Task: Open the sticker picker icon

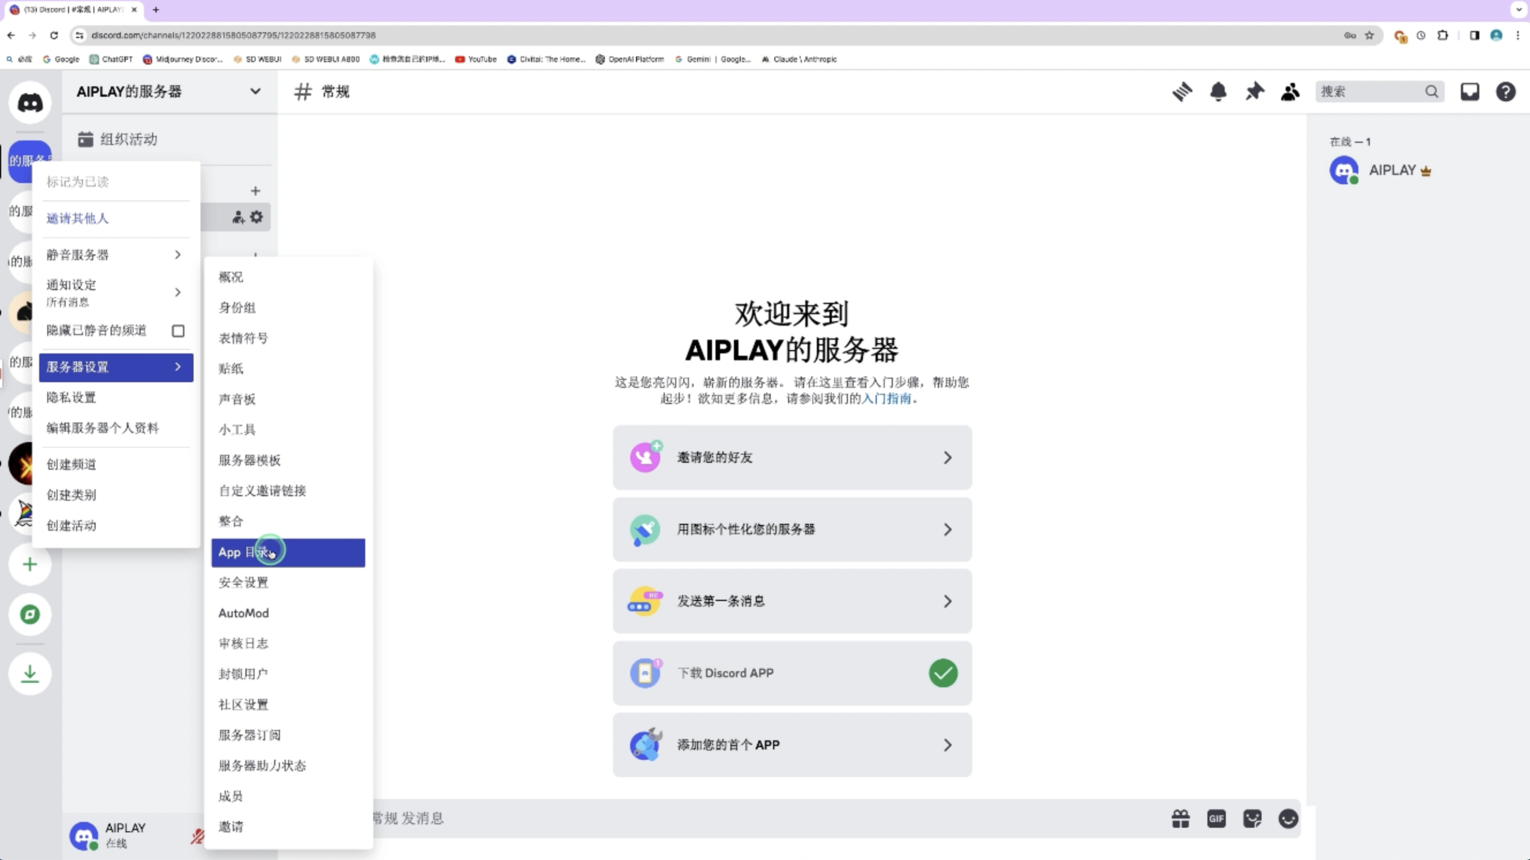Action: coord(1252,819)
